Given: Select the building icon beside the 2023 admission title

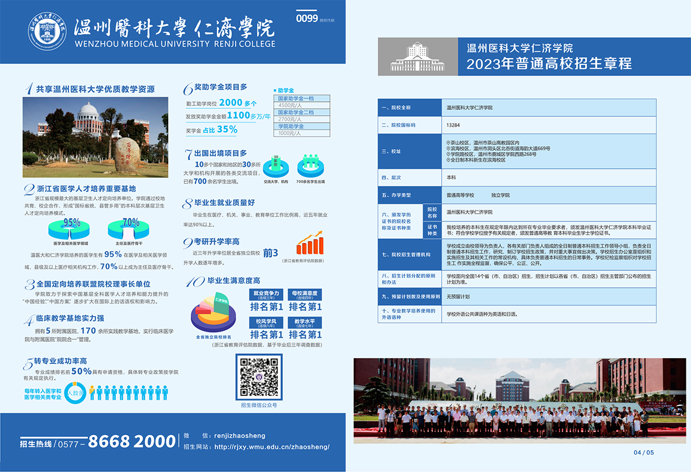Looking at the screenshot, I should click(x=416, y=55).
